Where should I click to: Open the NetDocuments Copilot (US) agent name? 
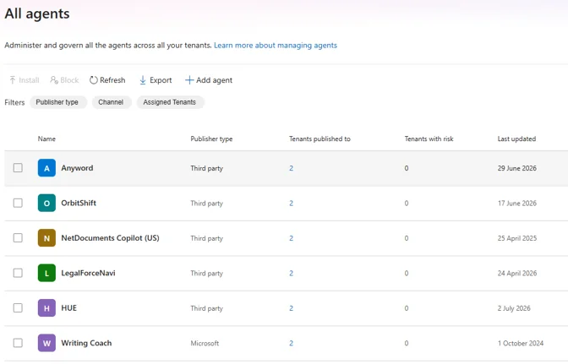110,238
